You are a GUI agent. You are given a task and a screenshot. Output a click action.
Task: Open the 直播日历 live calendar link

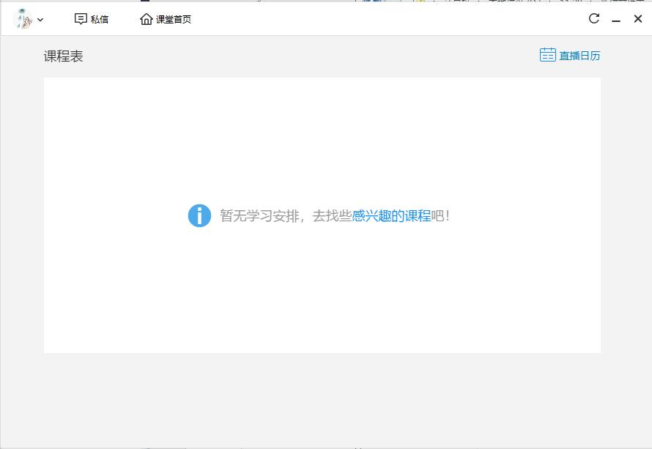(x=581, y=54)
